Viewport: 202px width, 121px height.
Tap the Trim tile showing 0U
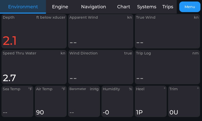click(184, 101)
